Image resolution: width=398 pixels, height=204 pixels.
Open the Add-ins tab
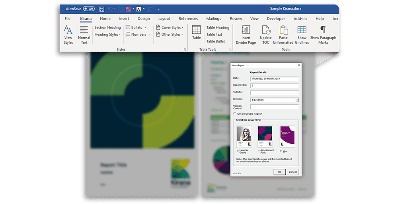click(x=300, y=19)
